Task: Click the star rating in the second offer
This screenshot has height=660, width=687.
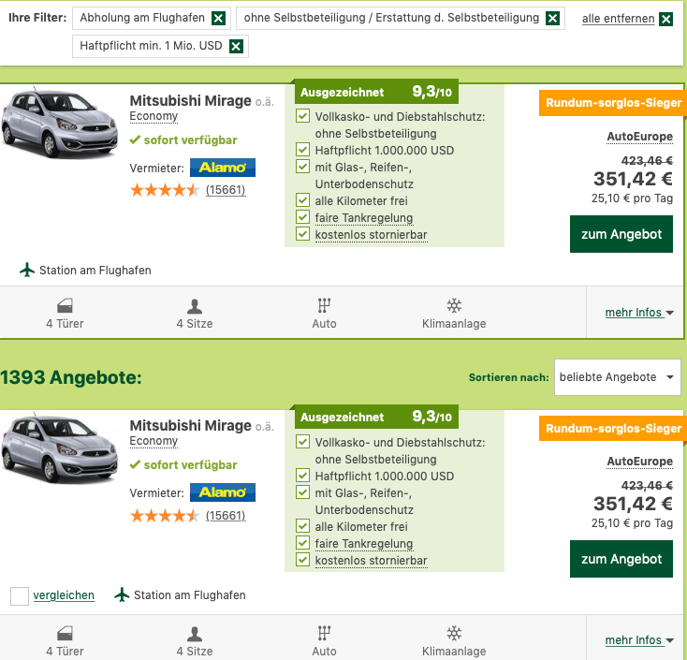Action: point(165,516)
